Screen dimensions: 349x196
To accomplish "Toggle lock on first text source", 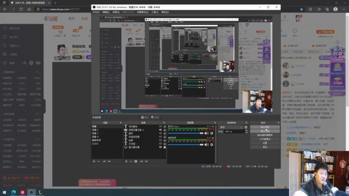I will [165, 126].
